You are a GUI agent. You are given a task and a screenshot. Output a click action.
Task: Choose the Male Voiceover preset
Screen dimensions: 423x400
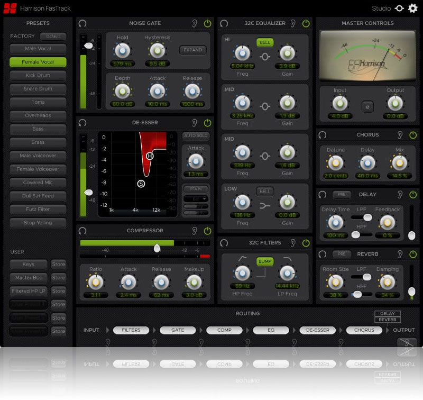click(38, 156)
